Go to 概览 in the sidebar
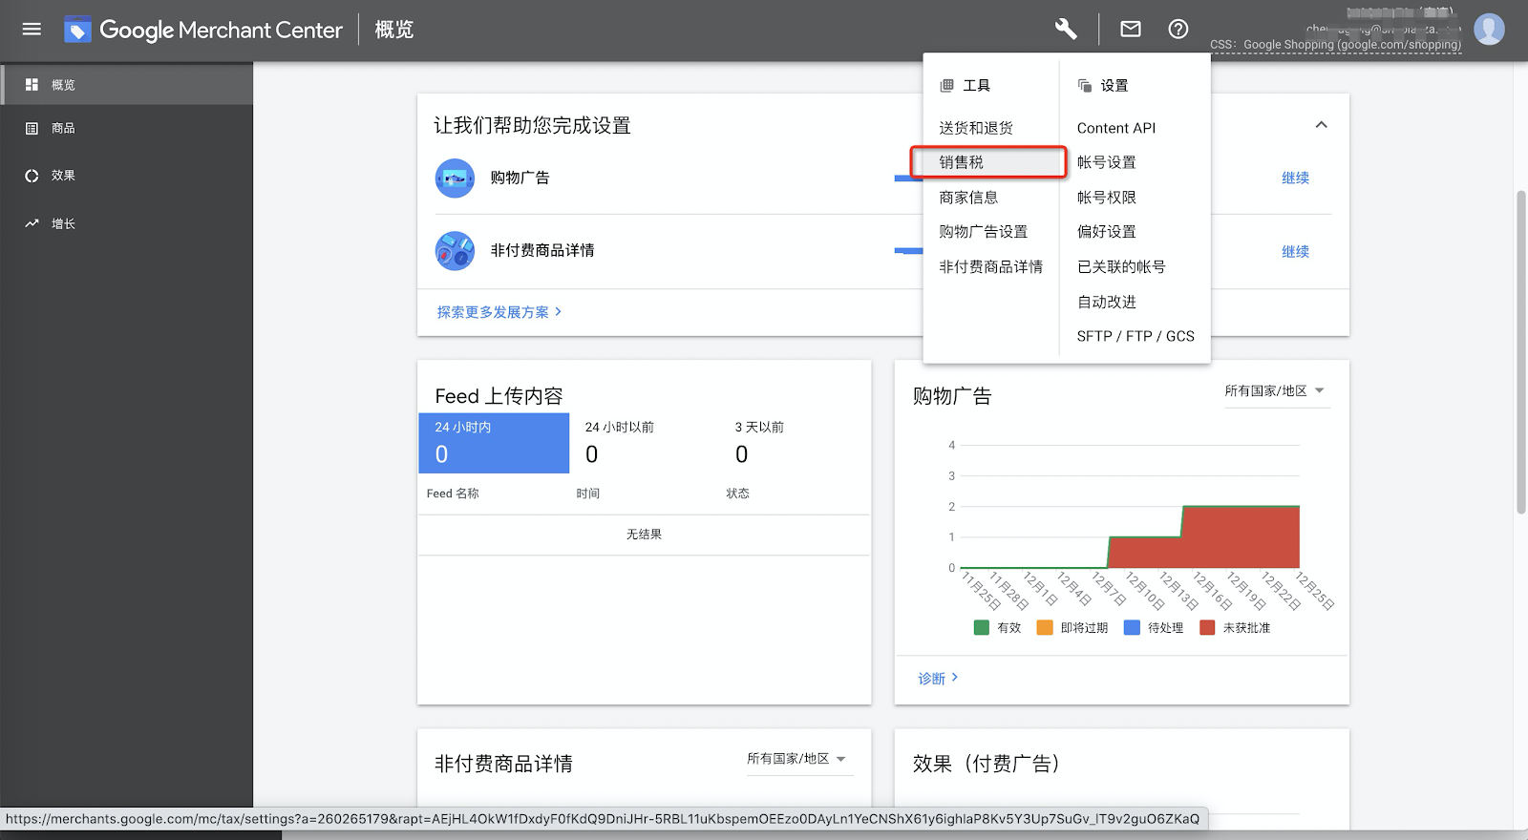Image resolution: width=1528 pixels, height=840 pixels. [126, 85]
